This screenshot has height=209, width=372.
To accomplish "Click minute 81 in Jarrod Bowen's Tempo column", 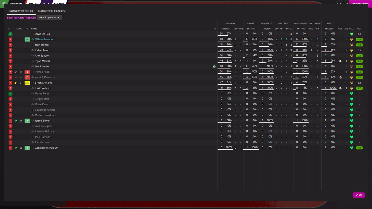I will pos(21,121).
